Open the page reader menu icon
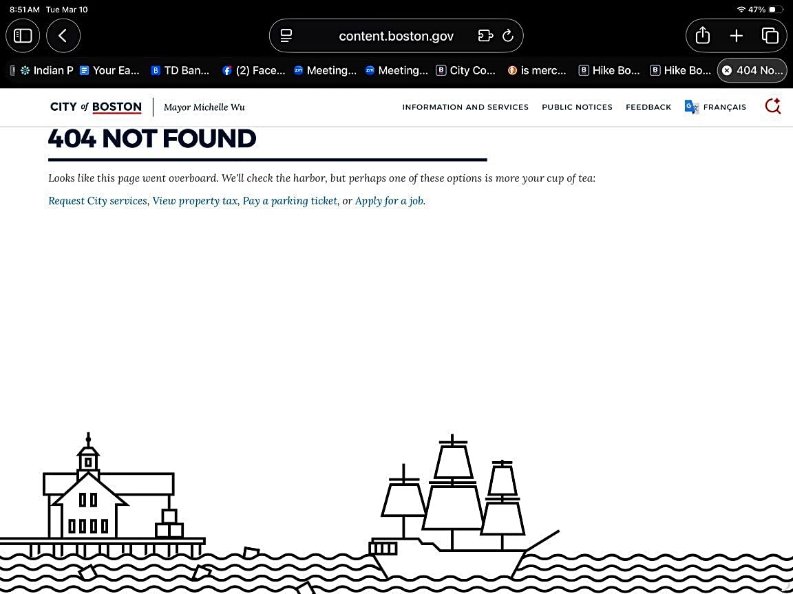The width and height of the screenshot is (793, 594). click(x=286, y=36)
